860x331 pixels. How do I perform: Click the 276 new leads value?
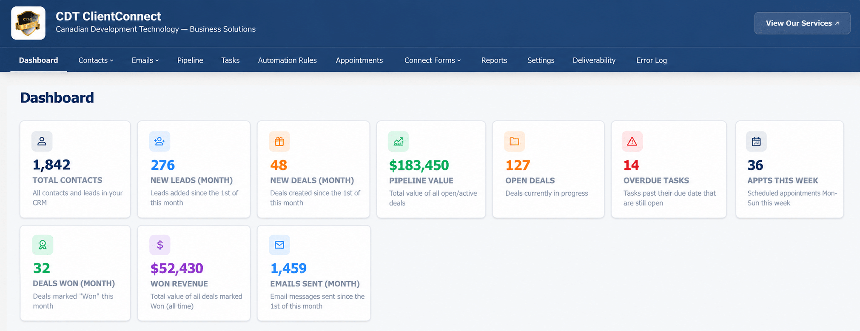pos(162,165)
